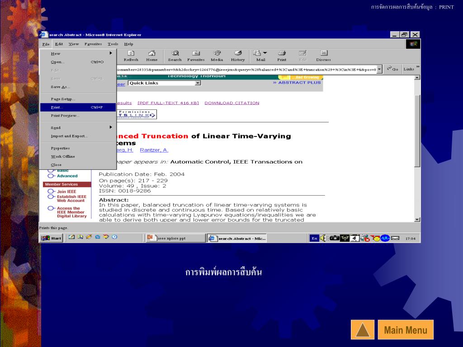Image resolution: width=463 pixels, height=347 pixels.
Task: Toggle Work Offline in File menu
Action: (x=78, y=156)
